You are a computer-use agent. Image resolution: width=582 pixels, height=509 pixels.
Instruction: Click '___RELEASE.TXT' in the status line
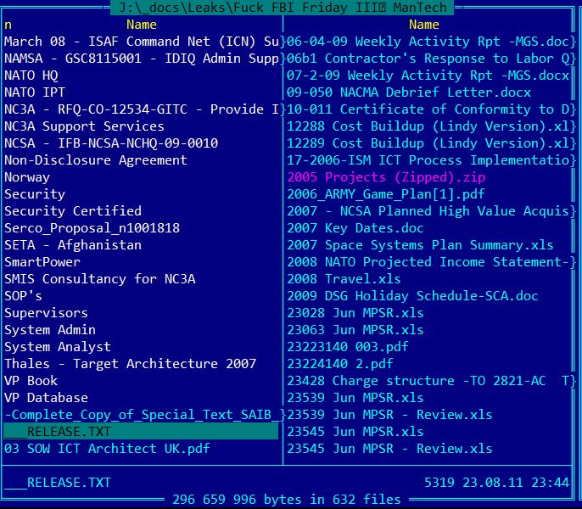click(x=58, y=482)
